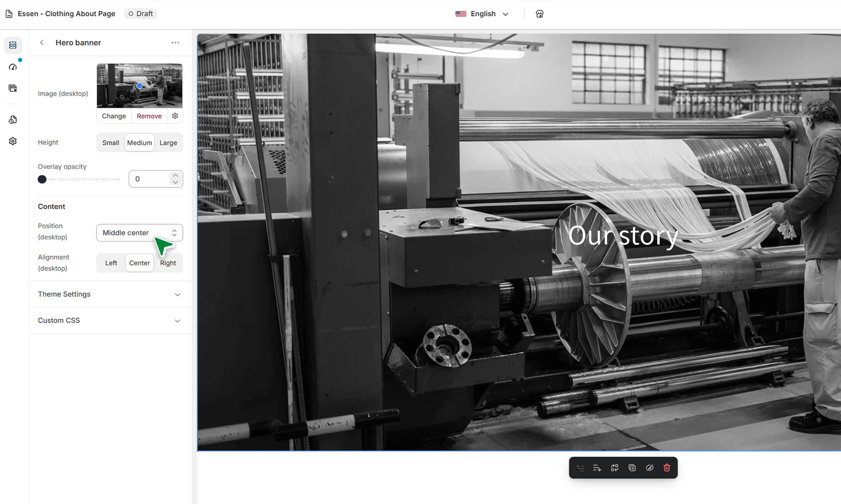Click the delete section trash icon
The width and height of the screenshot is (841, 504).
(666, 468)
